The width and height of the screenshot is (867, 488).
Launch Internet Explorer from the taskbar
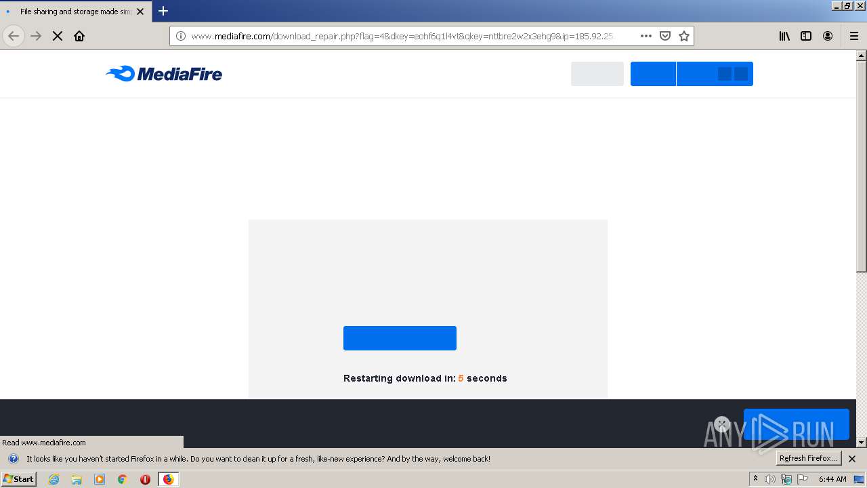click(x=54, y=479)
